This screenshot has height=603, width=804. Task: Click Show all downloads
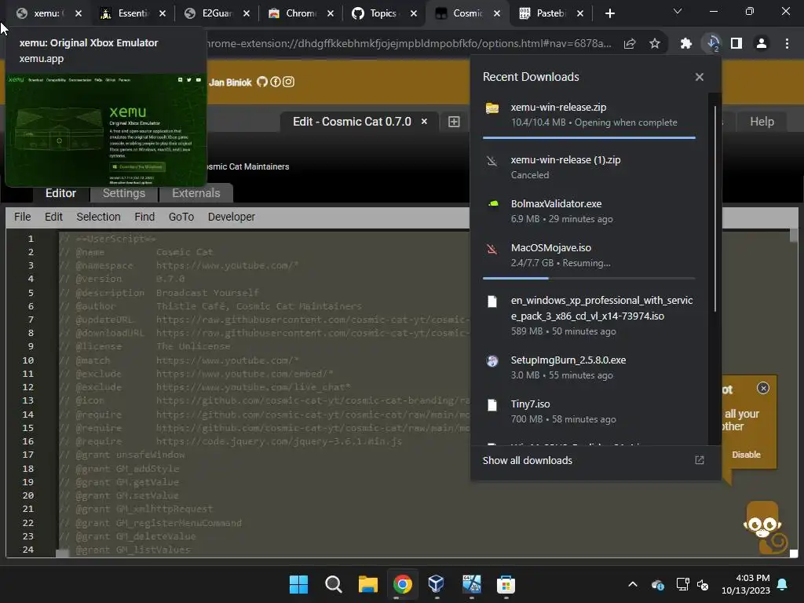click(x=527, y=460)
